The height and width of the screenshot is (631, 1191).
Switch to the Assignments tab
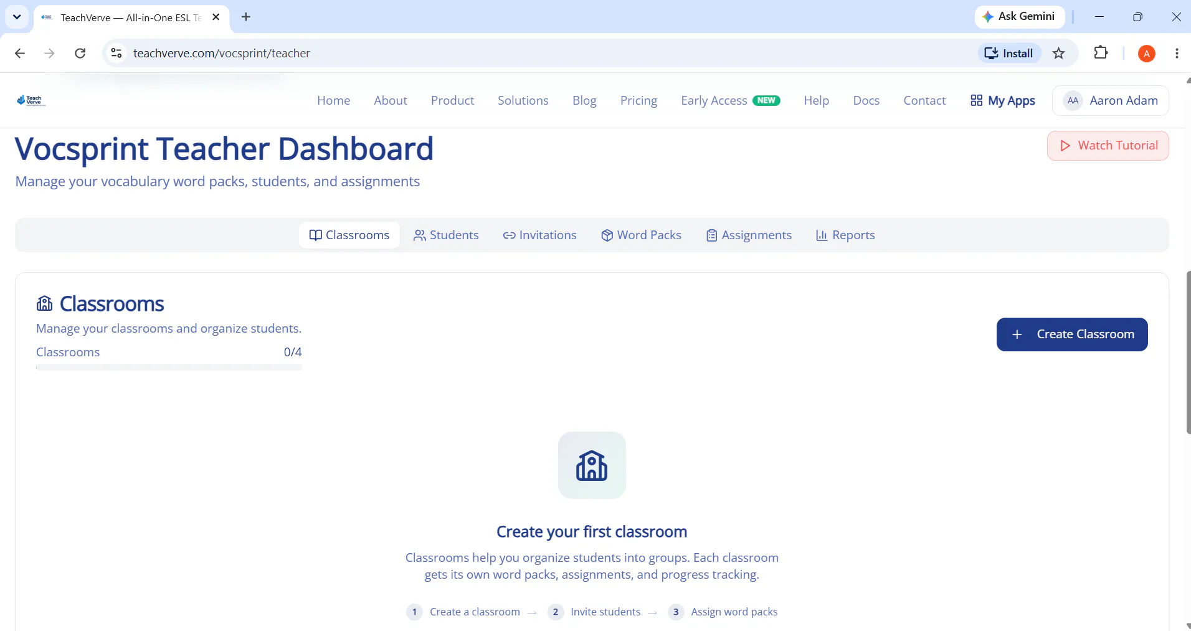point(749,235)
